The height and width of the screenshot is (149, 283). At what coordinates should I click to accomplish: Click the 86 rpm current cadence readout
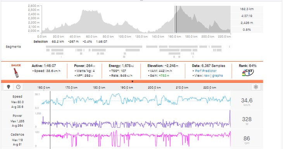pyautogui.click(x=247, y=140)
